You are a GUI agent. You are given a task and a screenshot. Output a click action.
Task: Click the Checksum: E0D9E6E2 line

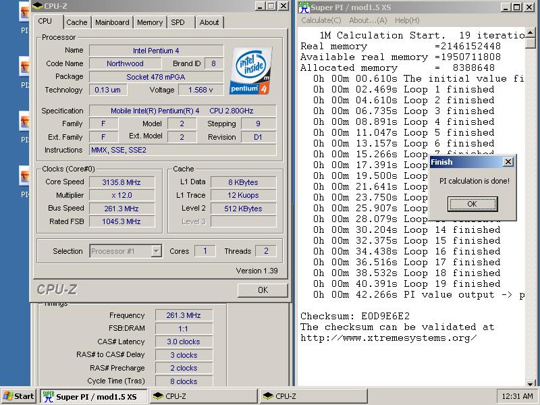tap(355, 316)
